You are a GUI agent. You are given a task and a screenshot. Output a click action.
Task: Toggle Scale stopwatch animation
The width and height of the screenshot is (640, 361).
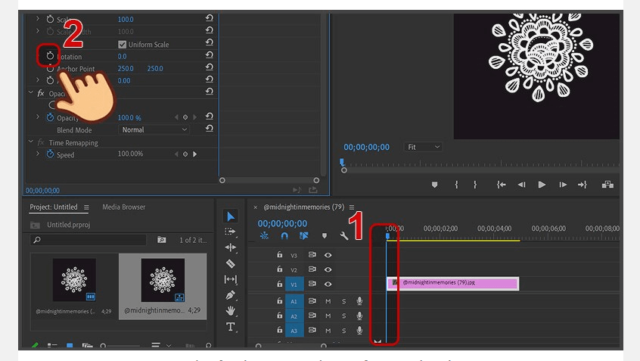coord(50,19)
